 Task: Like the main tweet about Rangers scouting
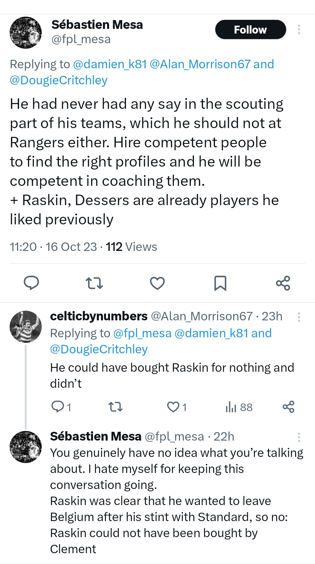point(157,283)
